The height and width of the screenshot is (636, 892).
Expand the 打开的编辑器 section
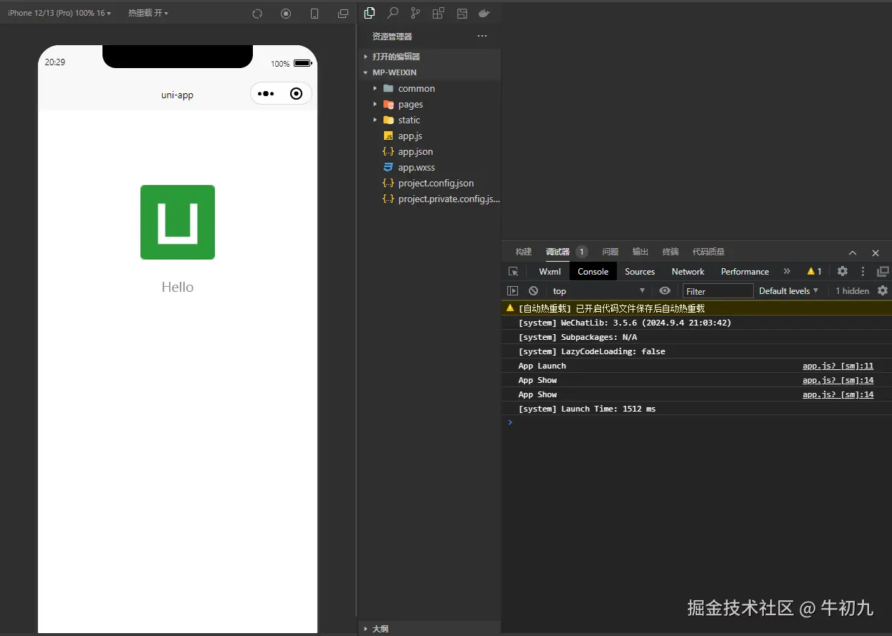(429, 57)
